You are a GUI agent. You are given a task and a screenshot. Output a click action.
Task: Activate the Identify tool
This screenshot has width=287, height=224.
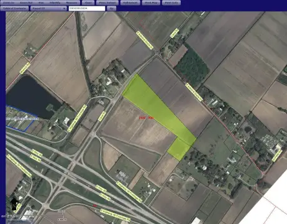point(55,2)
